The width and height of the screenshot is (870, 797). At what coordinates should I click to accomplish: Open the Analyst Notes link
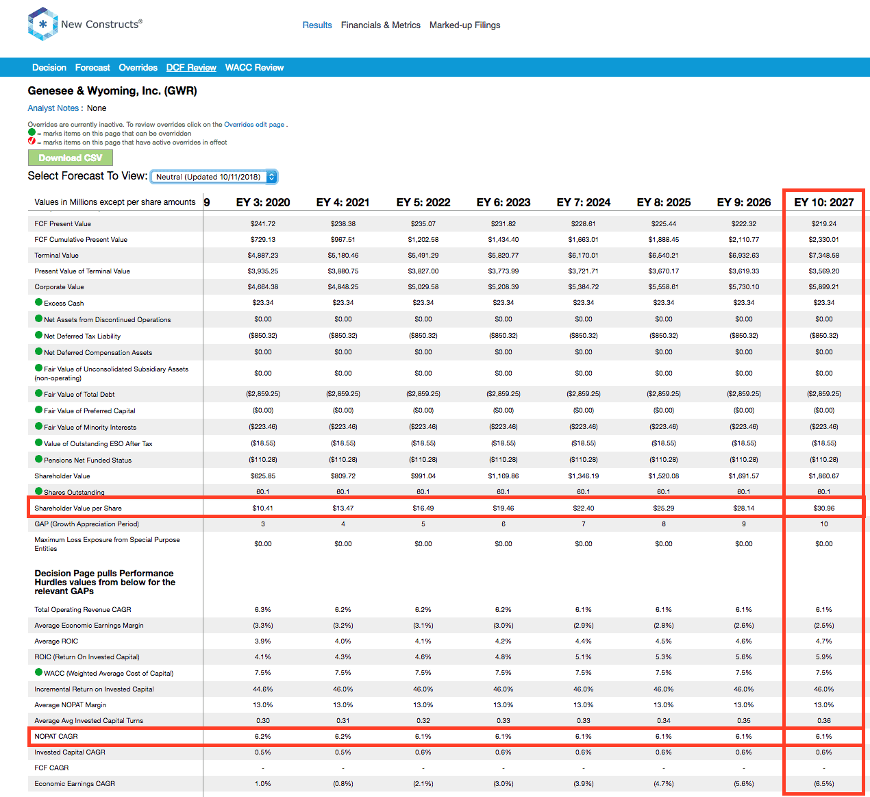(53, 108)
